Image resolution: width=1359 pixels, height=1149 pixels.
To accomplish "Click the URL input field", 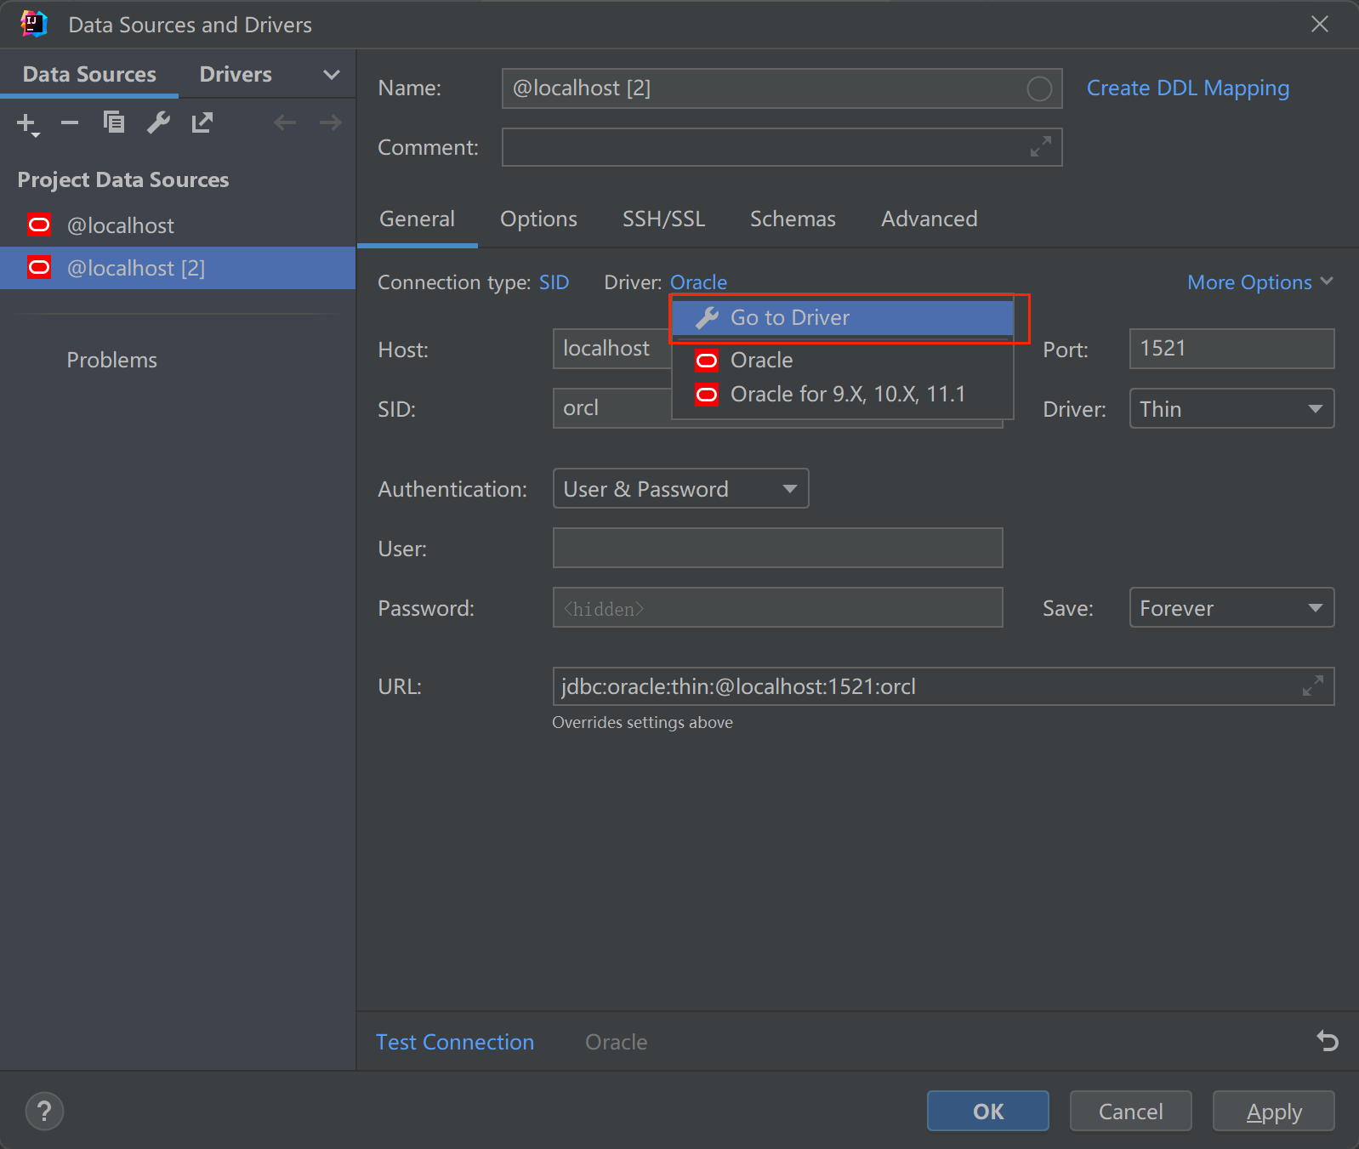I will pyautogui.click(x=943, y=686).
